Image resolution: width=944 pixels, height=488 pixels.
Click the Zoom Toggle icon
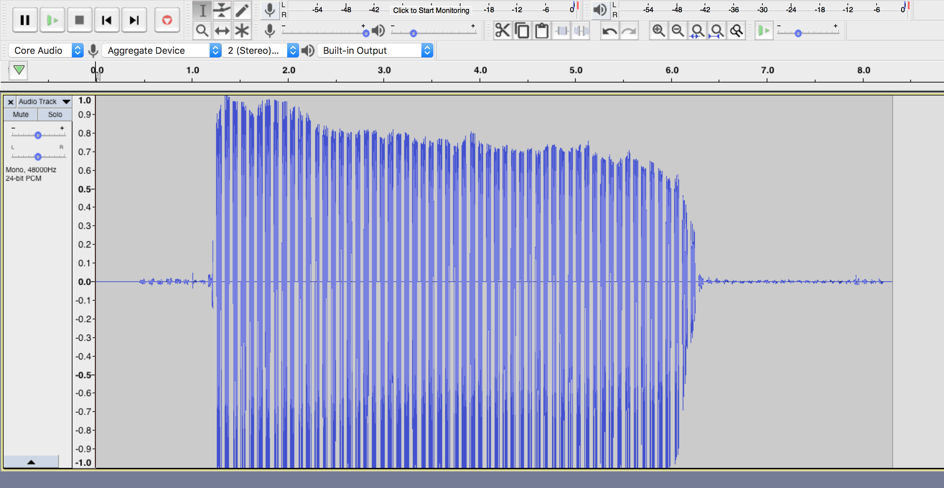[736, 31]
